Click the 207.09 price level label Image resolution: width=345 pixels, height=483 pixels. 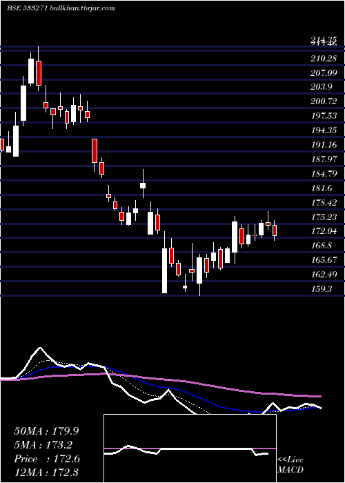[x=324, y=72]
